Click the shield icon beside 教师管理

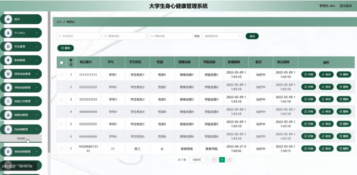tap(8, 60)
